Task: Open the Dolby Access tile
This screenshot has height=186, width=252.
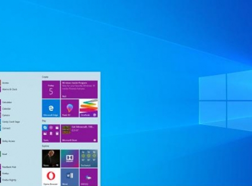Action: point(70,158)
